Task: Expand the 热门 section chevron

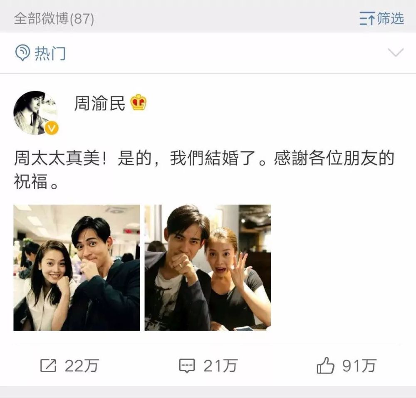Action: point(396,52)
